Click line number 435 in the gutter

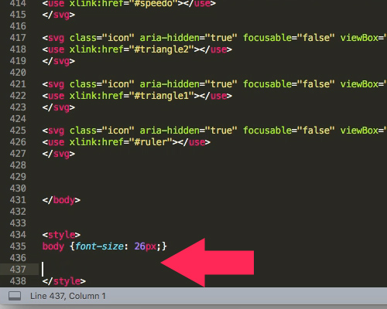pyautogui.click(x=18, y=246)
